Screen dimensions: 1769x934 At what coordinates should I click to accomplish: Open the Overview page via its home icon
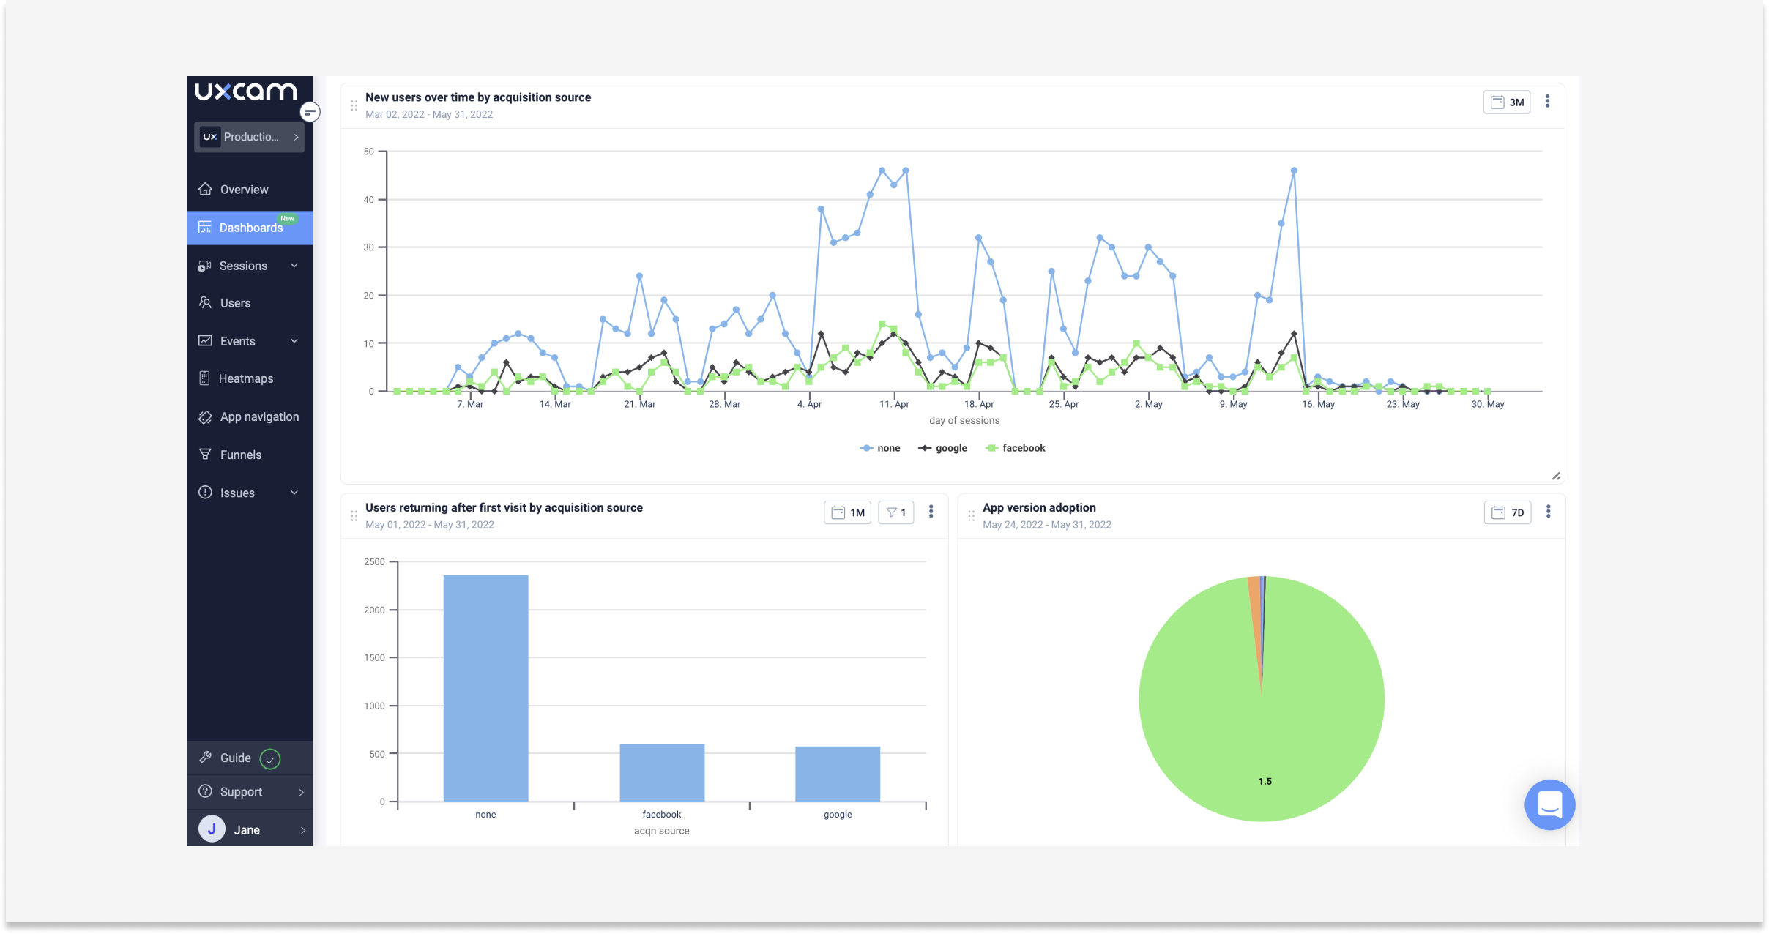coord(206,189)
